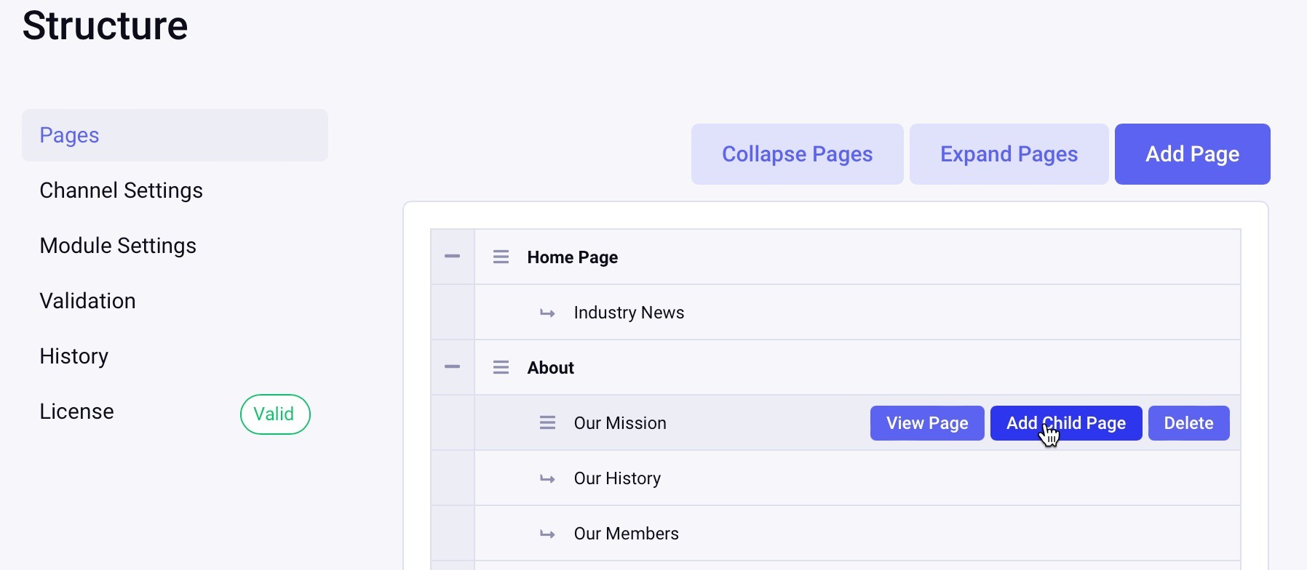Collapse the About section tree row
Viewport: 1307px width, 570px height.
point(452,367)
